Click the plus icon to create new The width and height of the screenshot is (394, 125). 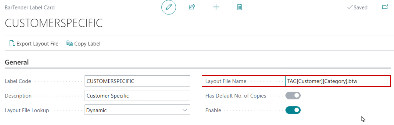tap(216, 7)
